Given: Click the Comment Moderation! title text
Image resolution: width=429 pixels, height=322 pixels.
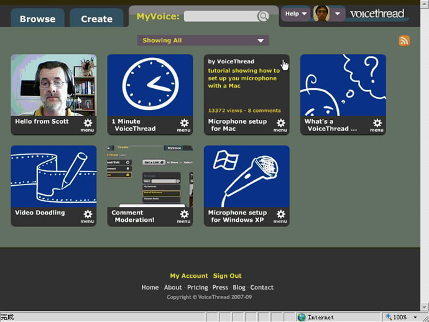Looking at the screenshot, I should [133, 216].
